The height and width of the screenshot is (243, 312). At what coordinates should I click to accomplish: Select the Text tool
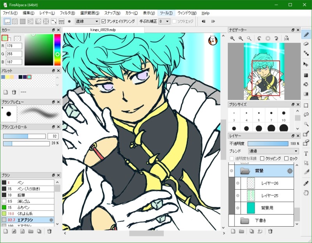(306, 154)
